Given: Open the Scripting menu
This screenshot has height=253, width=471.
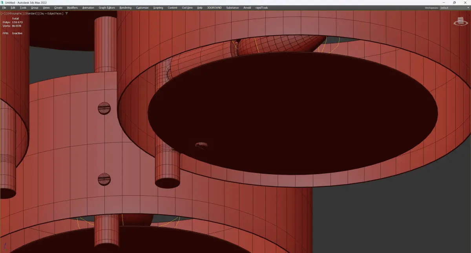Looking at the screenshot, I should pyautogui.click(x=158, y=7).
